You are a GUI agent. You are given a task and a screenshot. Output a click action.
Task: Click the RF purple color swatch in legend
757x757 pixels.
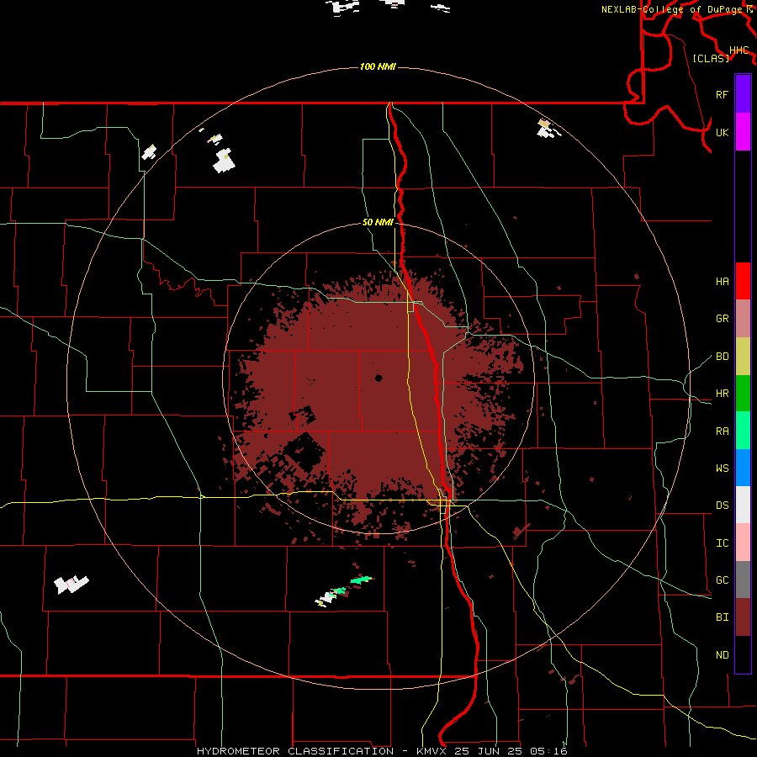(x=743, y=94)
